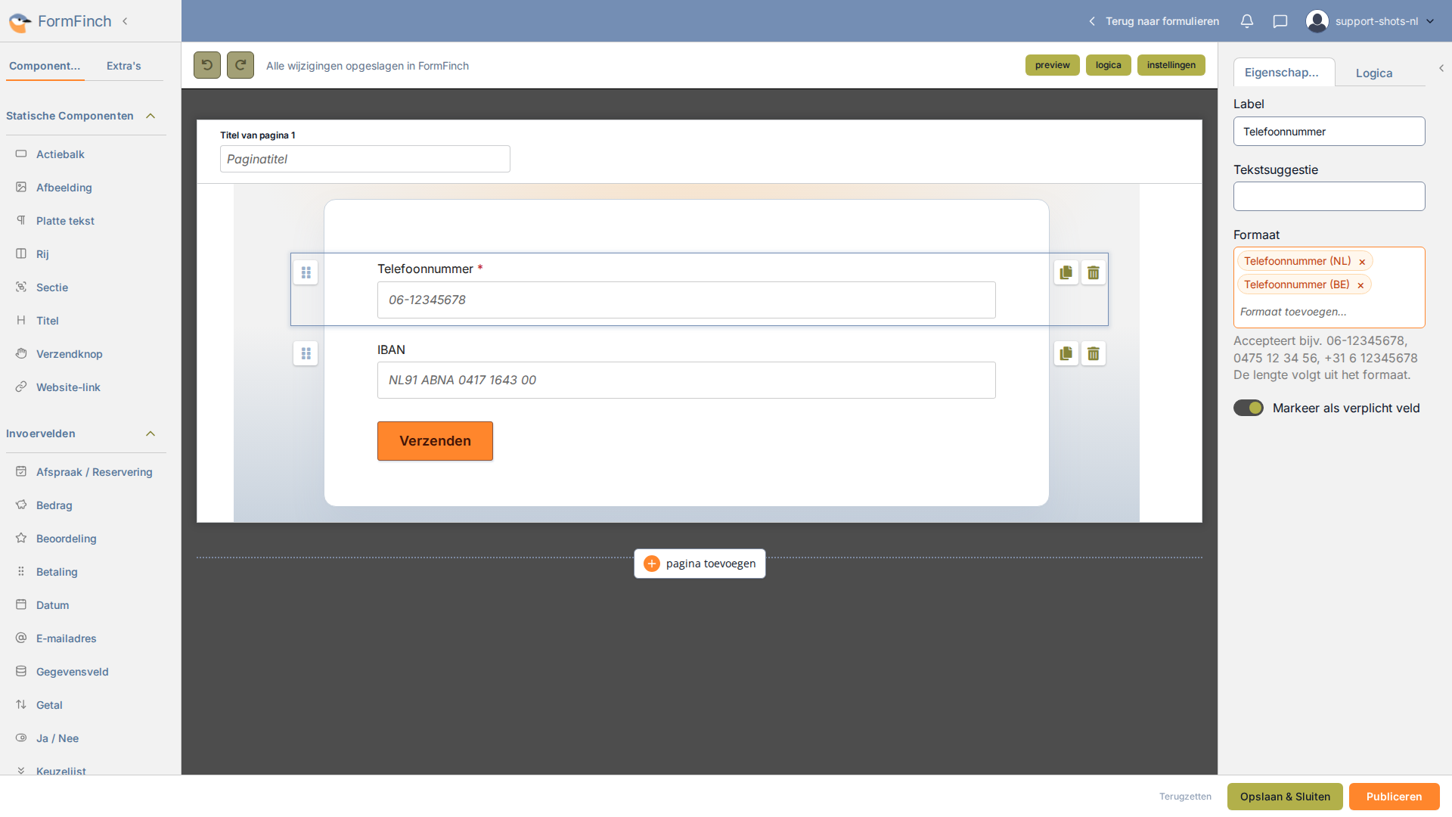Click the undo arrow button
1452x817 pixels.
tap(207, 65)
